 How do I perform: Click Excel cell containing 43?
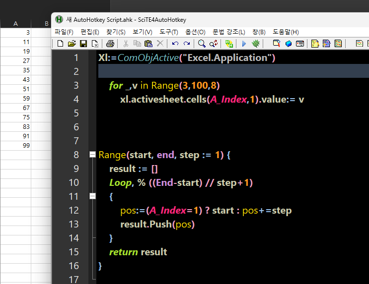click(x=15, y=80)
